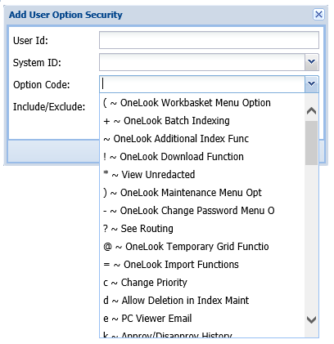334x344 pixels.
Task: Close the Add User Option Security dialog
Action: tap(318, 14)
